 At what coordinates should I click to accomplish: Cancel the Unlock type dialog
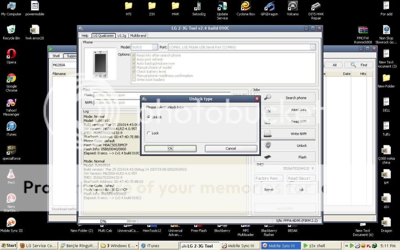point(231,148)
